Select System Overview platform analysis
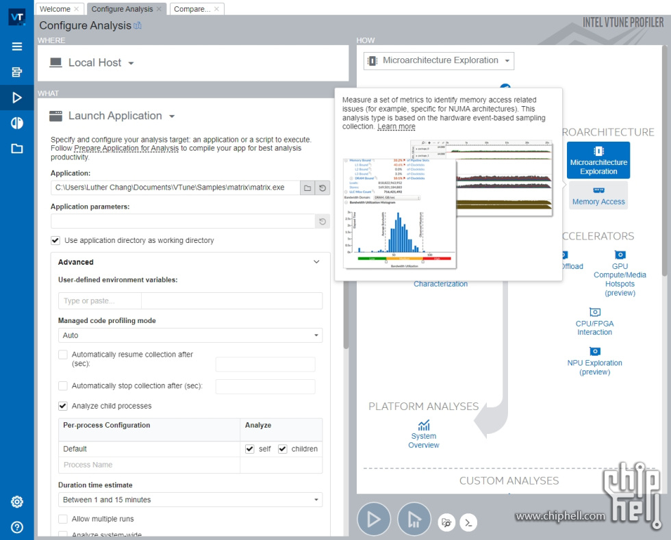The height and width of the screenshot is (540, 671). pos(423,435)
